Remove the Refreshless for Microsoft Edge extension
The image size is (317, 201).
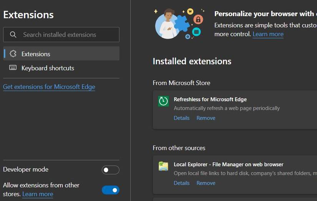(x=206, y=118)
